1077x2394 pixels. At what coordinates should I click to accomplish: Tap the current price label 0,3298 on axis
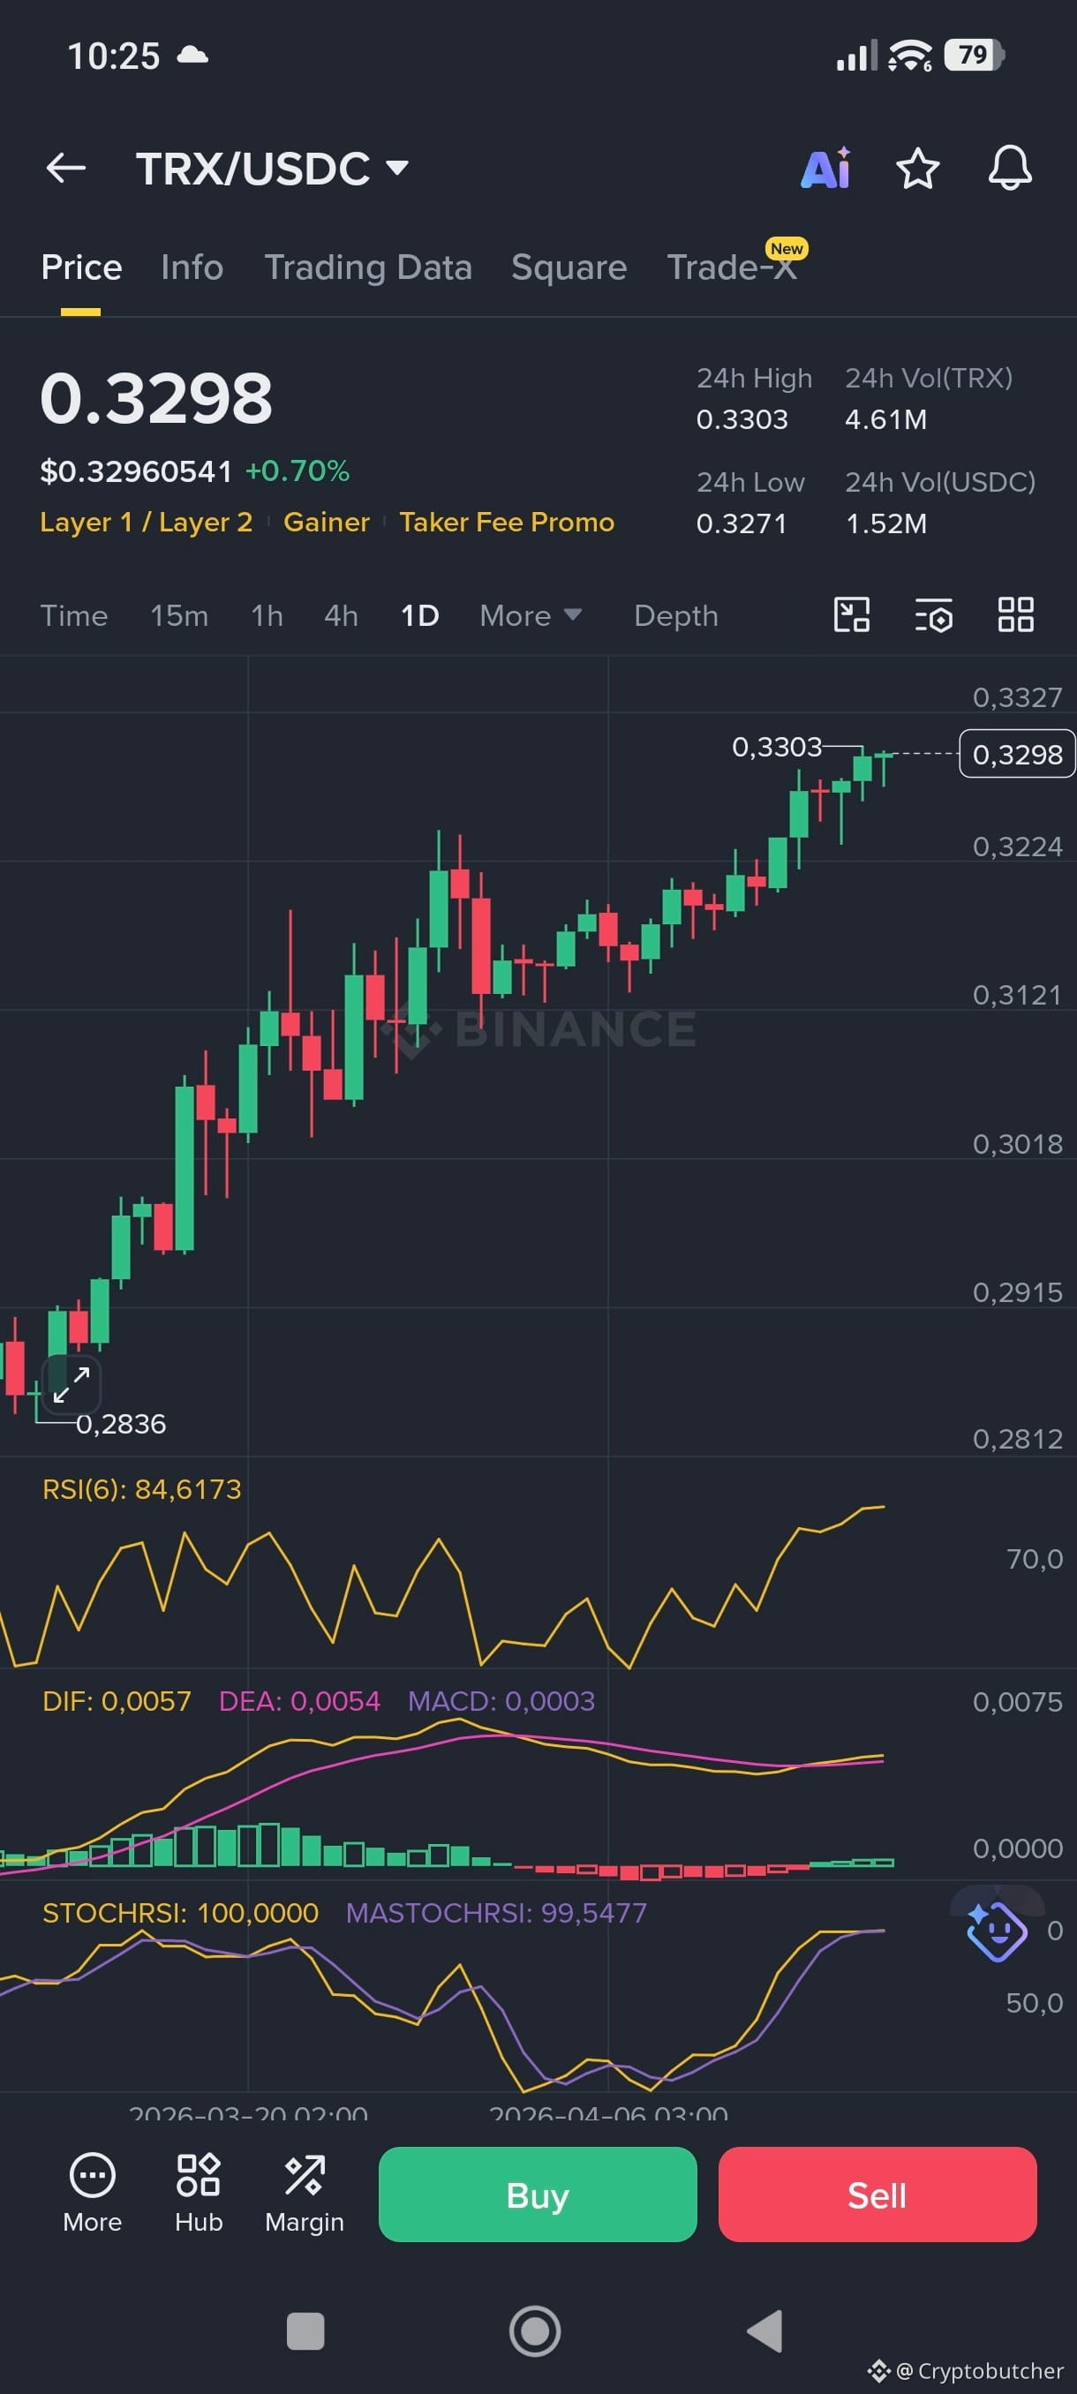pyautogui.click(x=1017, y=754)
